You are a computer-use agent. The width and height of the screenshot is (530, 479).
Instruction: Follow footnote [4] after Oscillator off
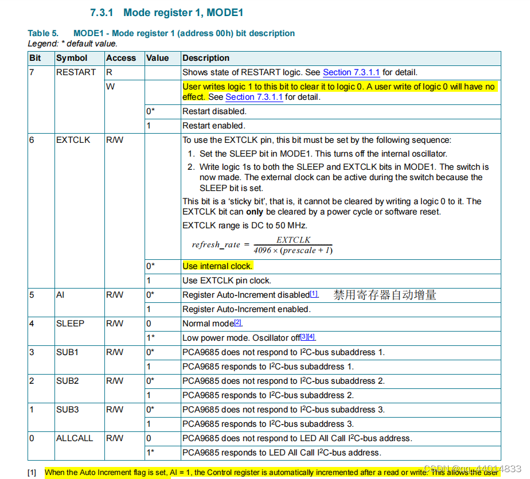click(x=311, y=336)
